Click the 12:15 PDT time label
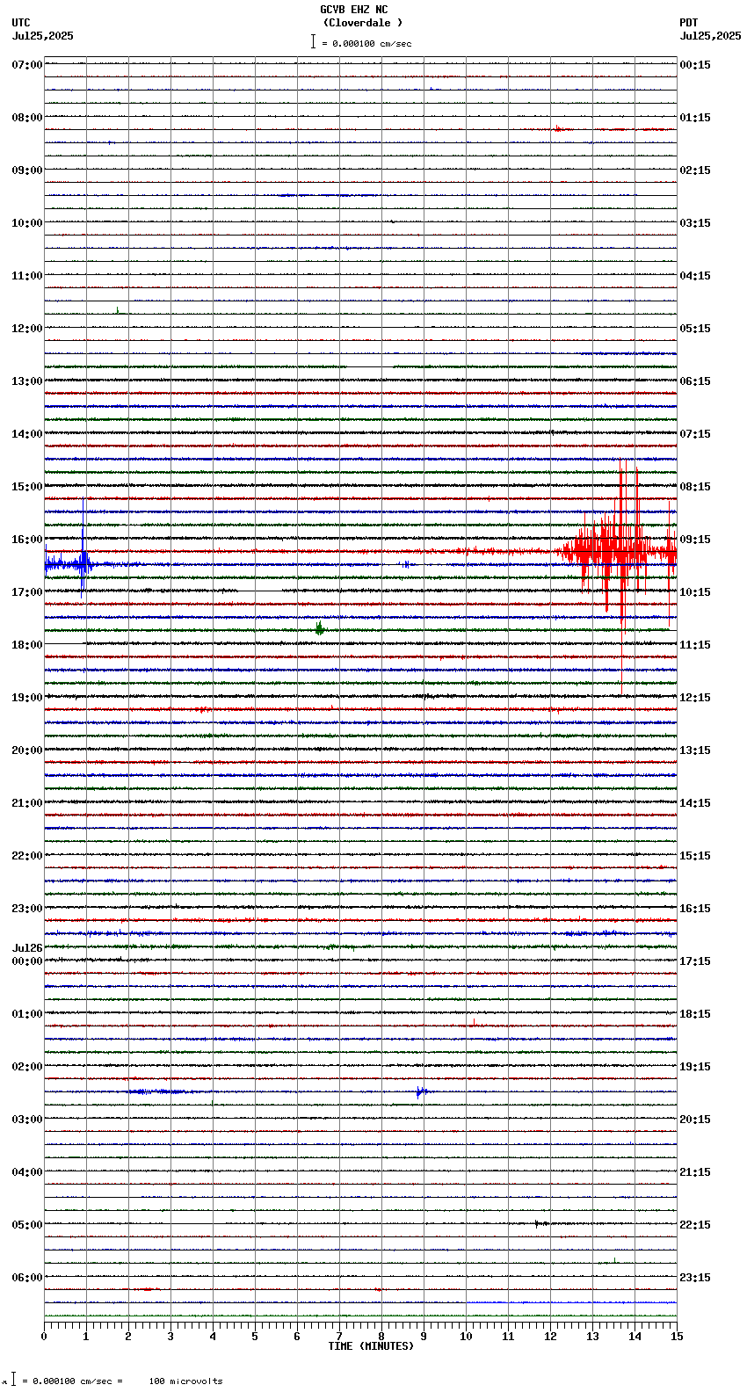This screenshot has height=1392, width=747. pyautogui.click(x=695, y=698)
